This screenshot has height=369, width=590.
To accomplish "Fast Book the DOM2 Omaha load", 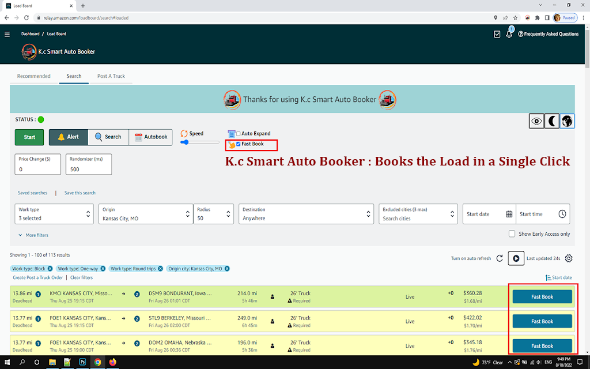I will click(542, 346).
